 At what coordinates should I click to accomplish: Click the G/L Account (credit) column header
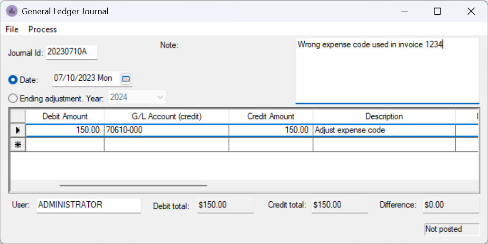click(x=166, y=116)
